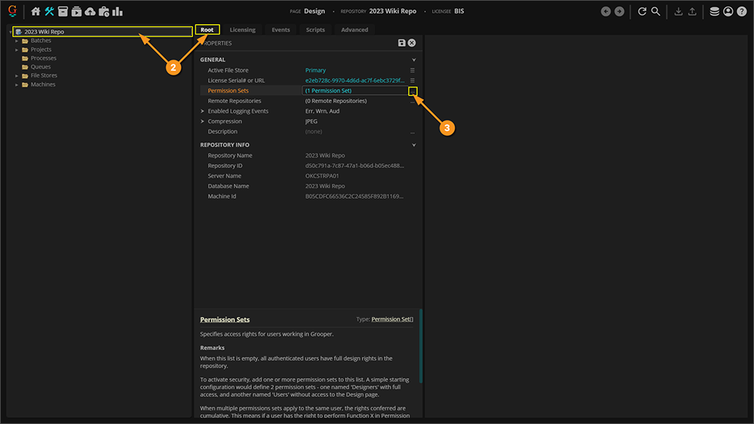Open the help question mark icon
Image resolution: width=754 pixels, height=424 pixels.
(741, 11)
